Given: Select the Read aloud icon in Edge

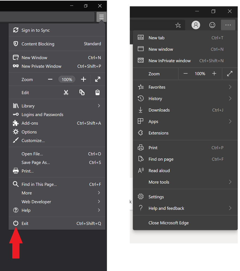Looking at the screenshot, I should 141,171.
